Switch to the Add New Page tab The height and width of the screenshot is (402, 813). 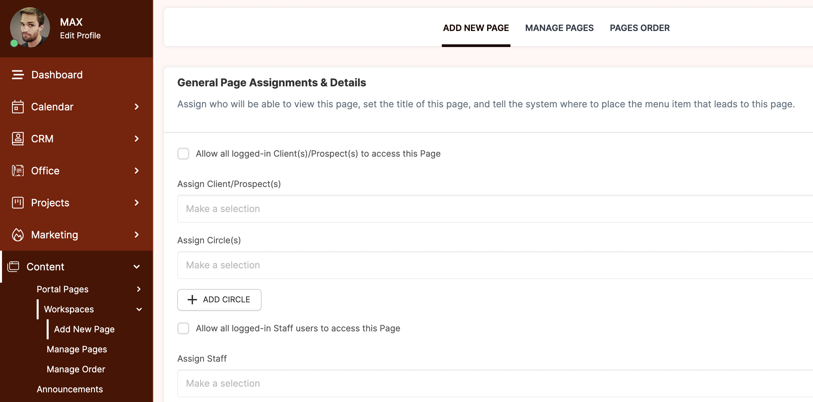(x=476, y=28)
